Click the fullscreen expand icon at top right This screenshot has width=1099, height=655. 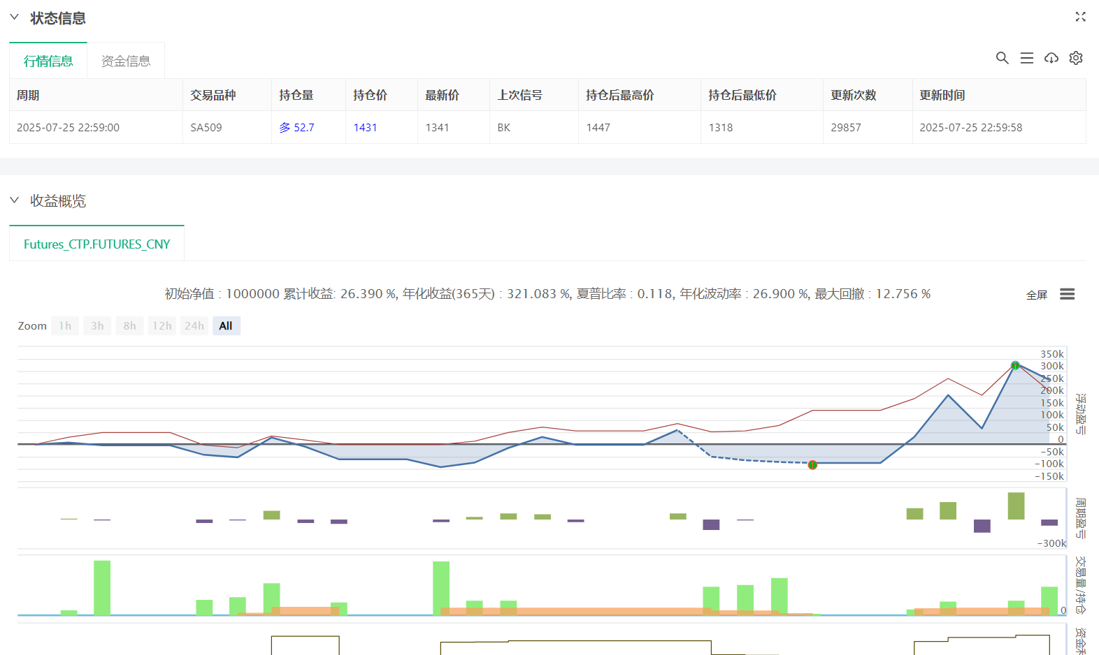click(1080, 17)
